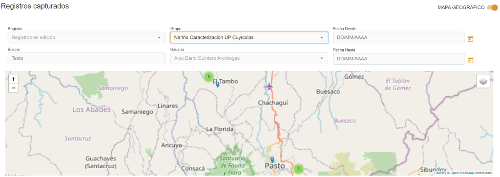
Task: Select the purple airport icon near Chachagüí
Action: click(x=270, y=86)
